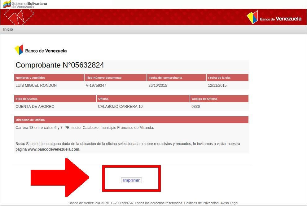The height and width of the screenshot is (207, 307).
Task: Click the Oficina column header
Action: (x=143, y=99)
